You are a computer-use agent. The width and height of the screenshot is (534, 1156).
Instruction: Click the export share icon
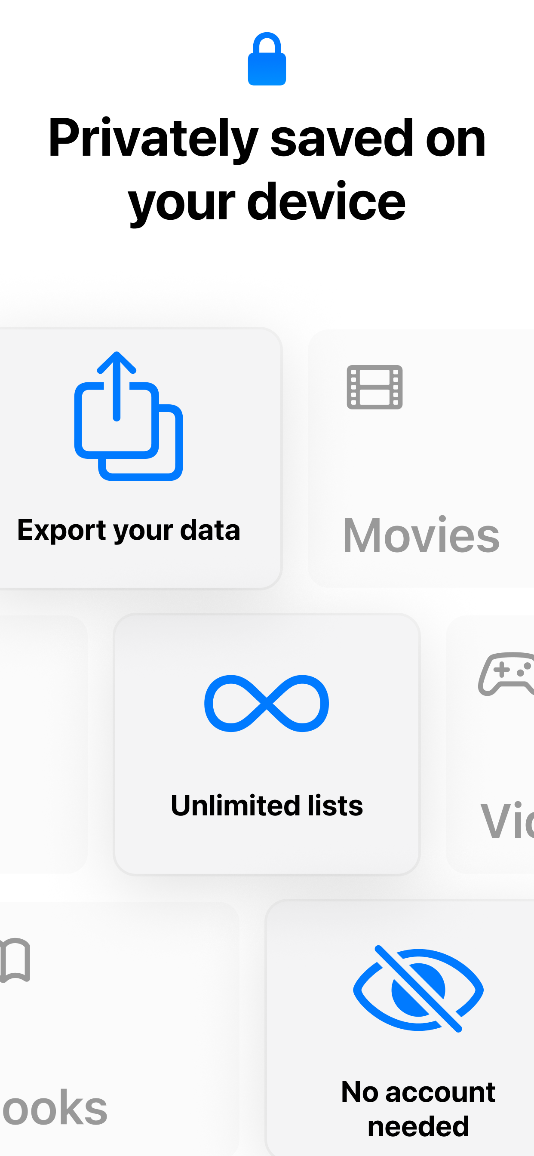tap(129, 416)
